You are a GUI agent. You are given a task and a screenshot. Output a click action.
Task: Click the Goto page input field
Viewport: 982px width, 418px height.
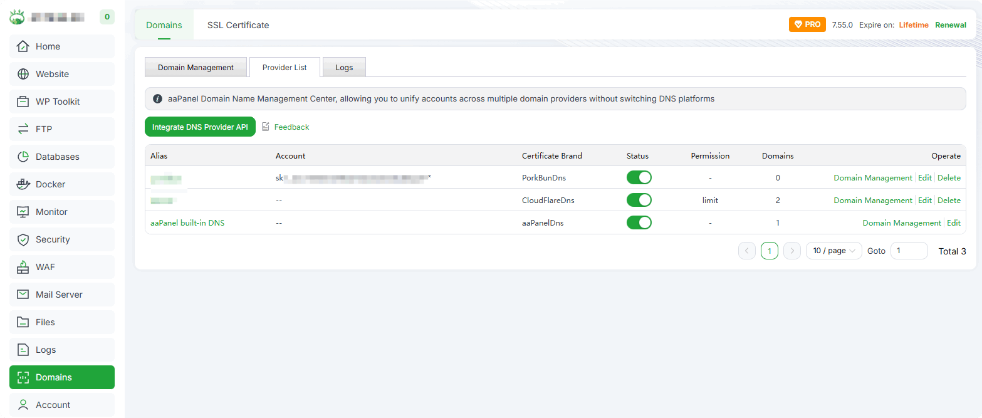909,251
